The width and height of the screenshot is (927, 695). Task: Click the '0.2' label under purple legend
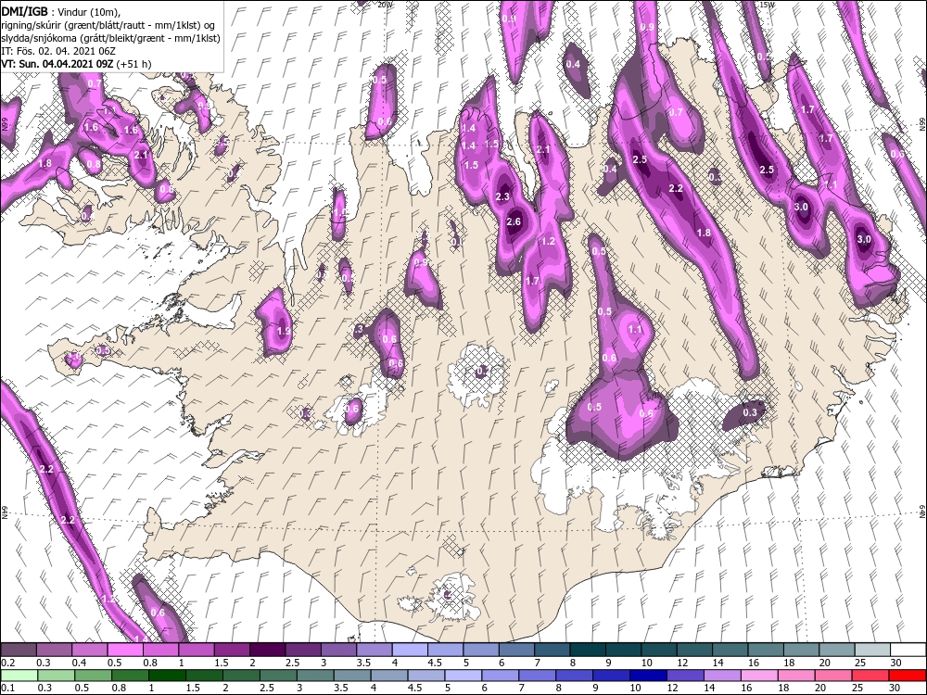[x=7, y=663]
